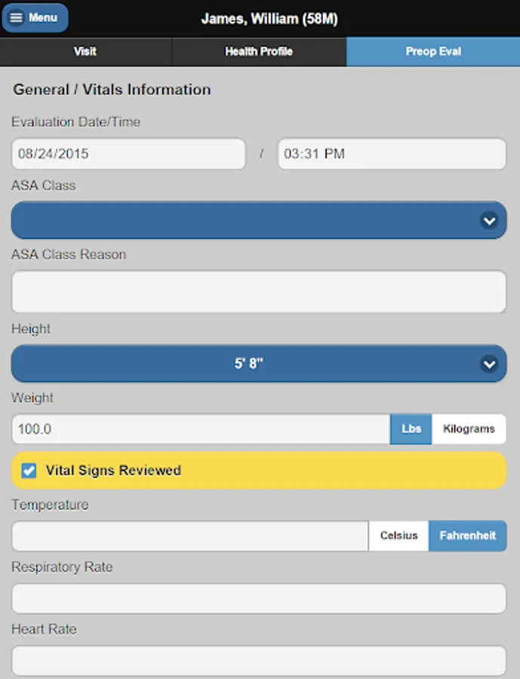Viewport: 520px width, 679px height.
Task: Click the Heart Rate input field
Action: [258, 660]
